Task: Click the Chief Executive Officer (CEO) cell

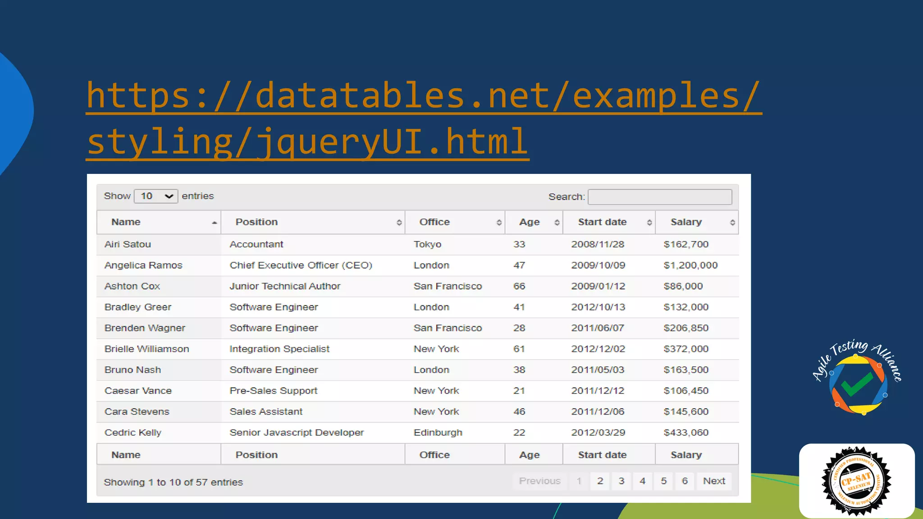Action: [313, 265]
